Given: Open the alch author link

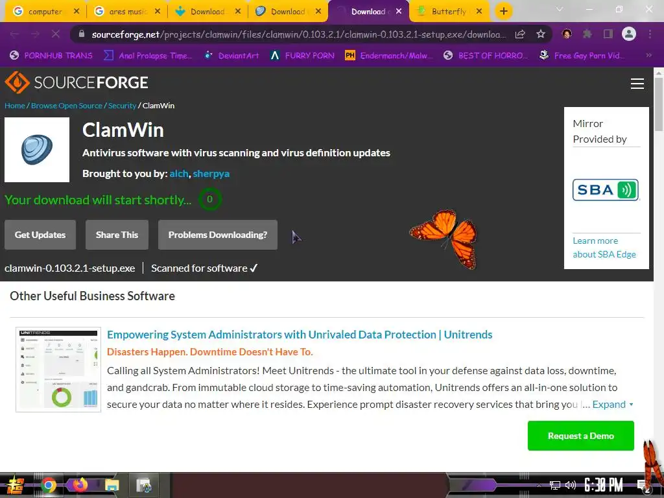Looking at the screenshot, I should 179,174.
